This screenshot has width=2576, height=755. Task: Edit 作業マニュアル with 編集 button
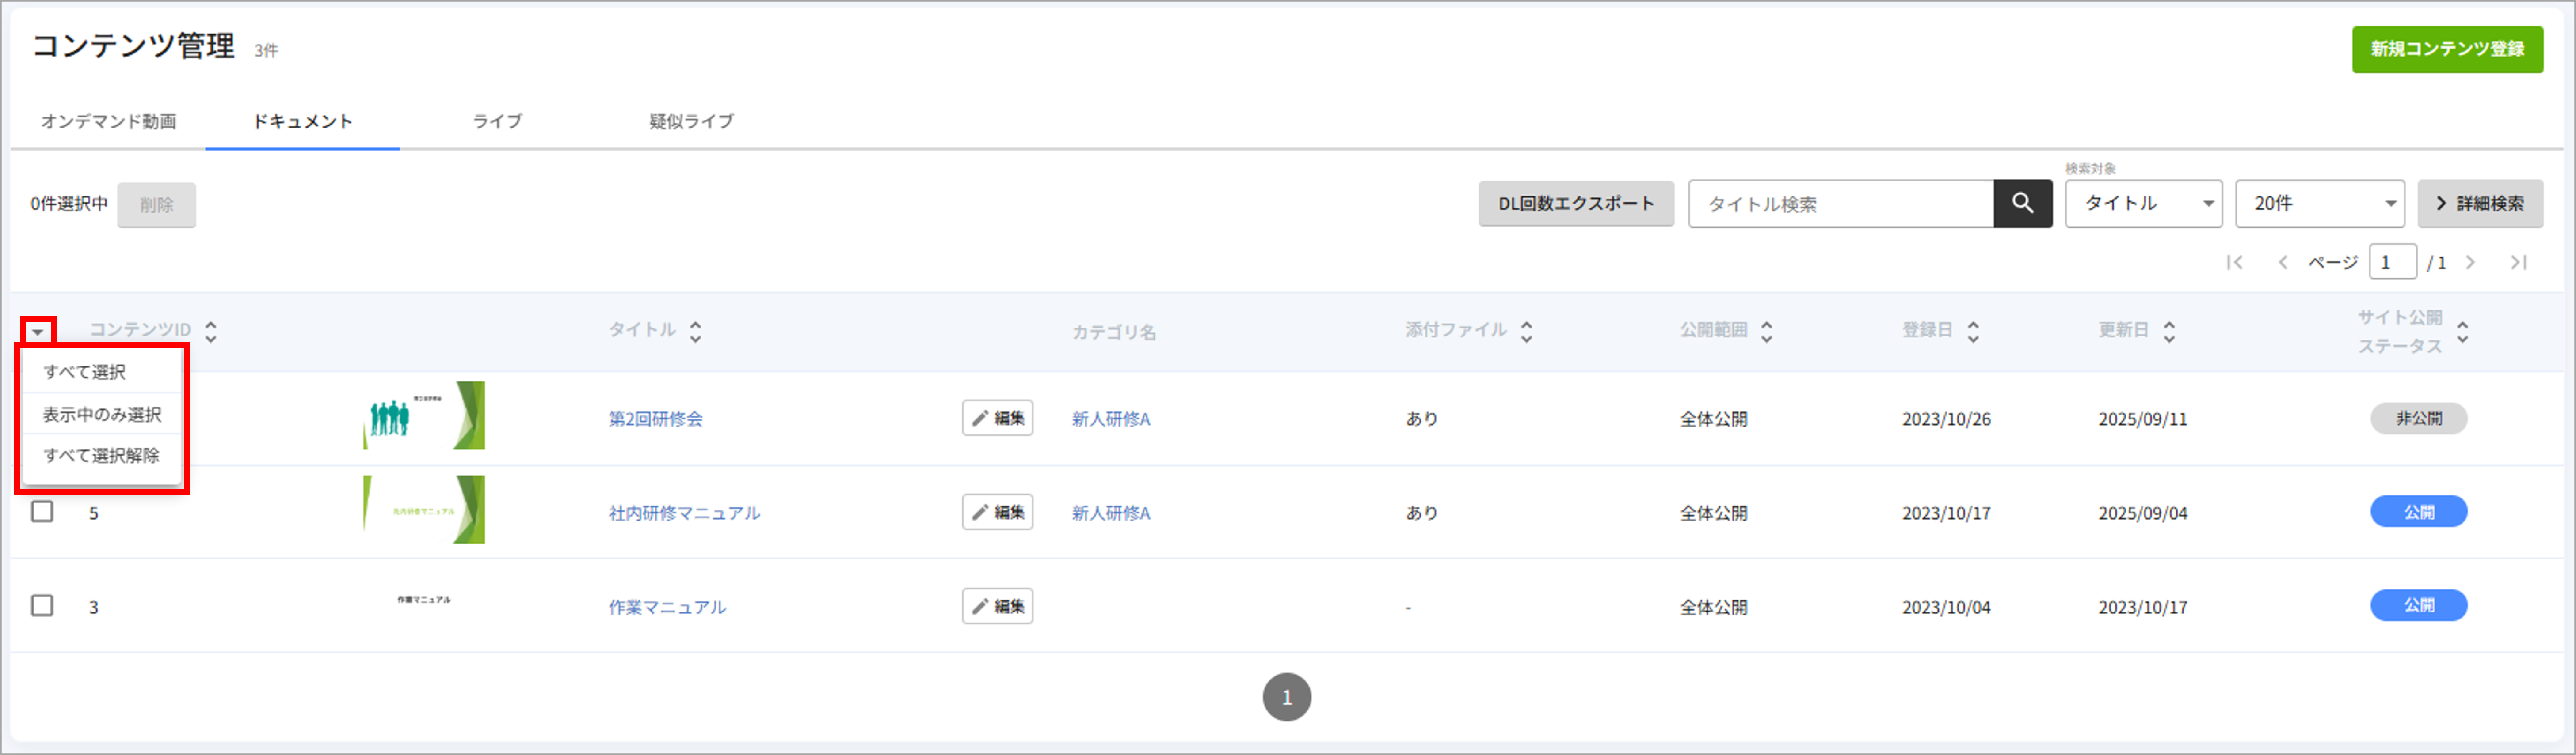point(997,606)
